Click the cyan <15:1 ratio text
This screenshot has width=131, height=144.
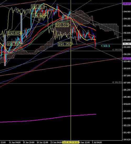105,46
